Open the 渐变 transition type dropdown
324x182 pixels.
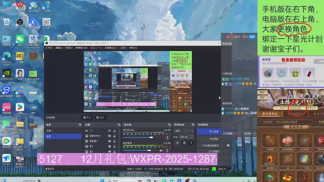184,131
